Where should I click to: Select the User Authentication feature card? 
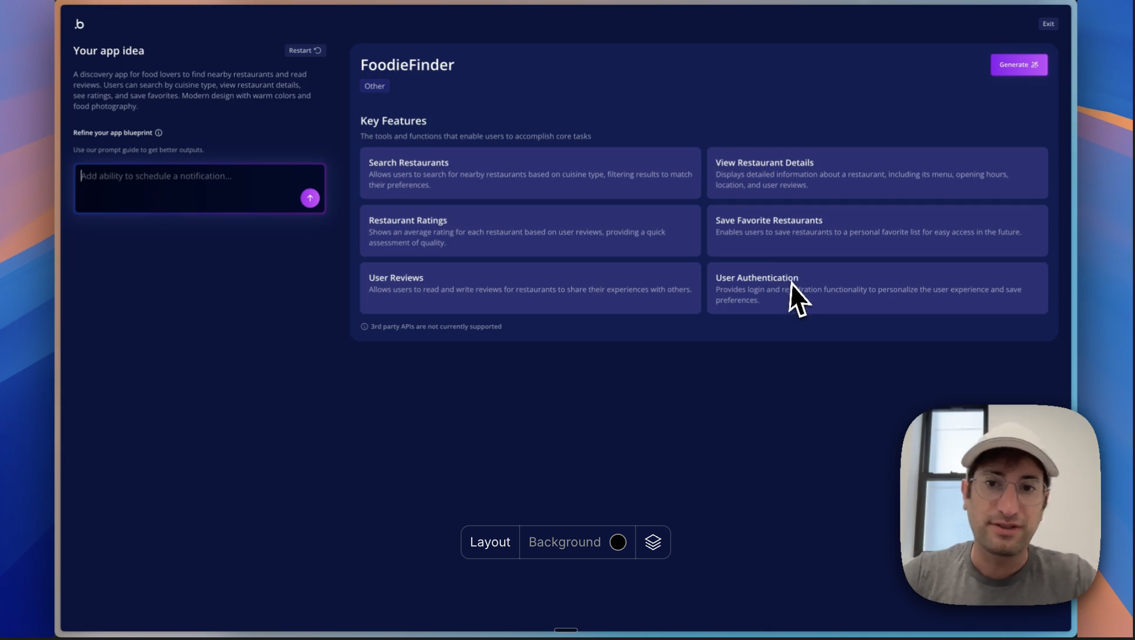coord(877,288)
